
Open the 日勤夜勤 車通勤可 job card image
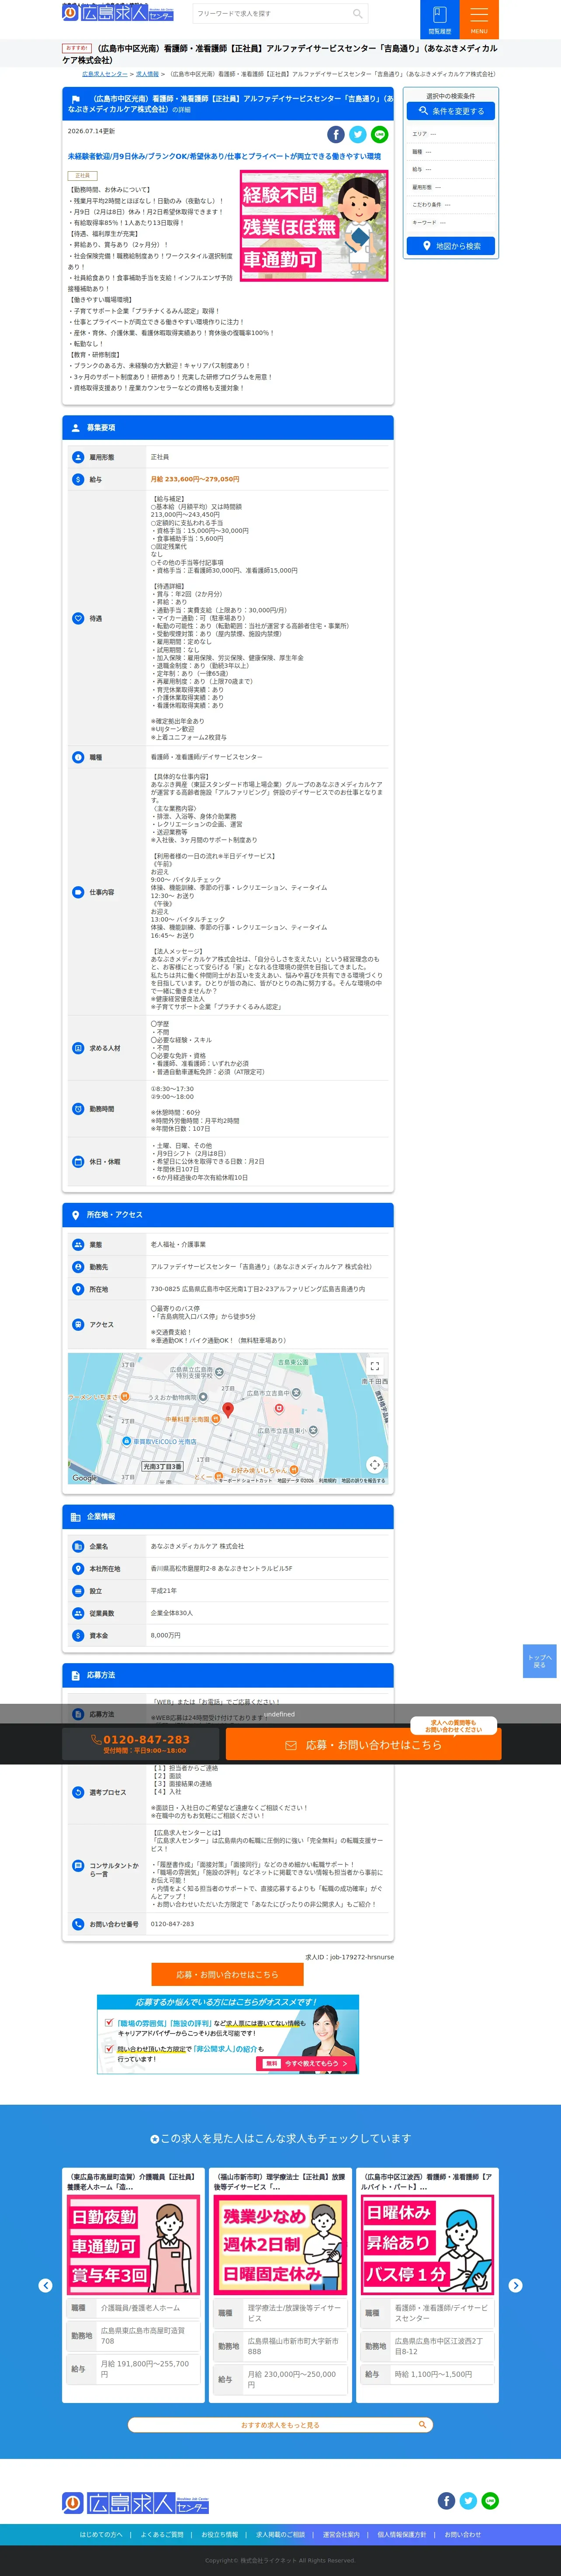[x=133, y=2245]
